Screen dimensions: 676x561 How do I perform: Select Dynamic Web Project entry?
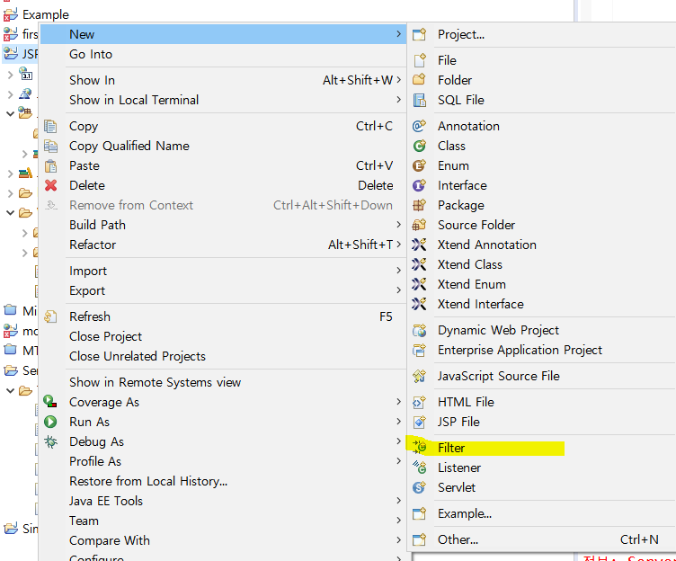click(541, 330)
